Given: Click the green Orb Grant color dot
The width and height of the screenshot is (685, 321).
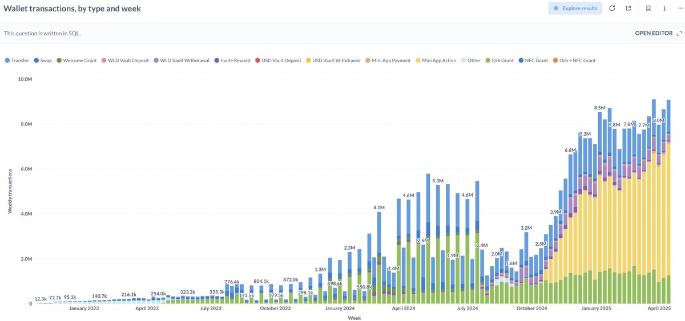Looking at the screenshot, I should 488,60.
